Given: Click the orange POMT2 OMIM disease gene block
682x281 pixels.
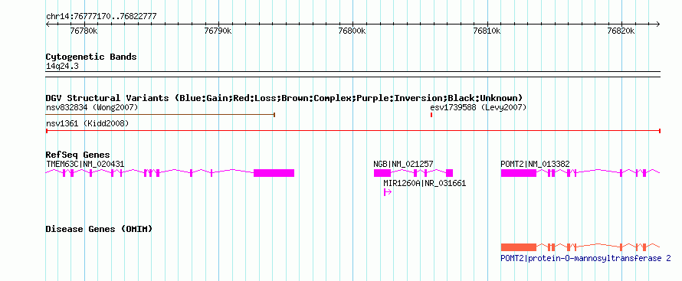Looking at the screenshot, I should point(519,247).
